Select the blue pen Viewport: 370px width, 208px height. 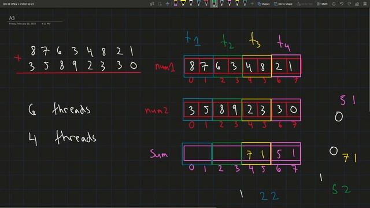[x=199, y=3]
